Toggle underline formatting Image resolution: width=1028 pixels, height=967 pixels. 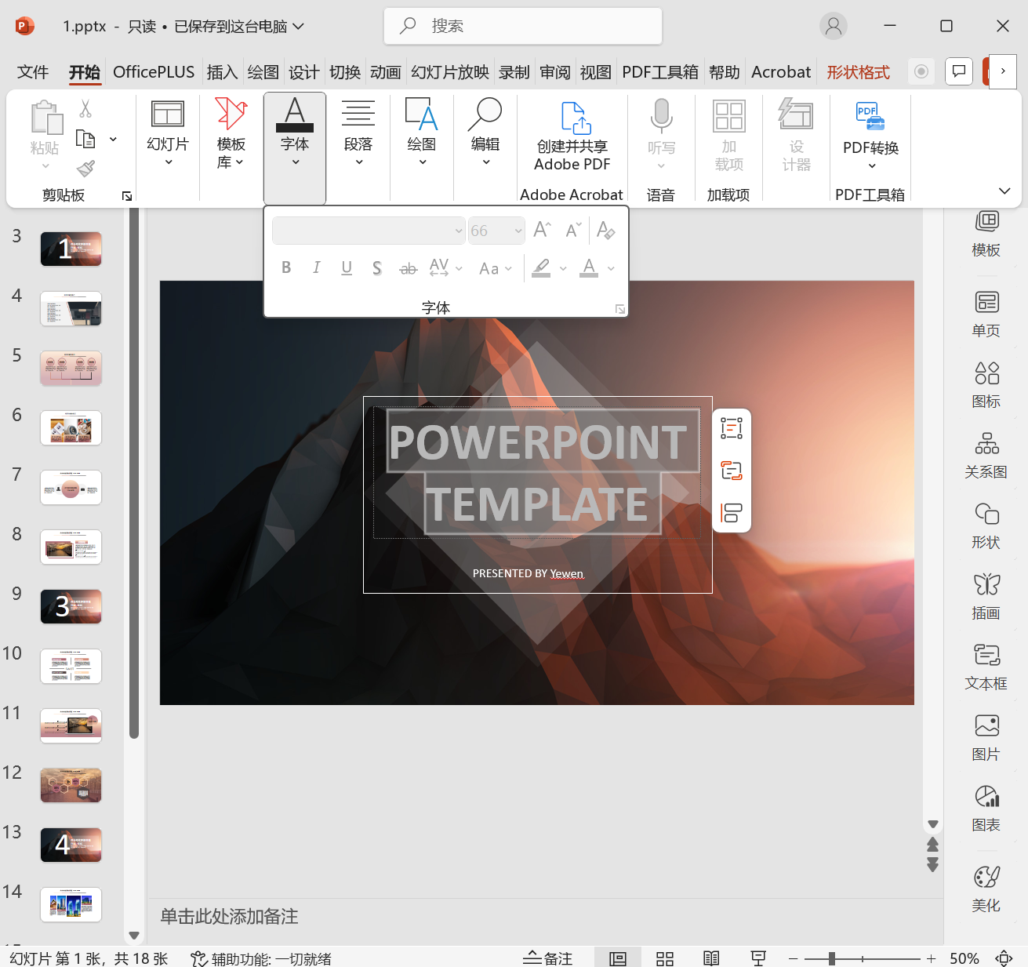click(x=347, y=268)
